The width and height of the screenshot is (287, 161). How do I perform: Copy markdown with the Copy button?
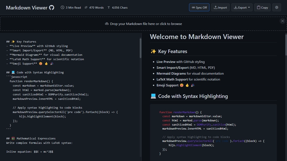(262, 8)
